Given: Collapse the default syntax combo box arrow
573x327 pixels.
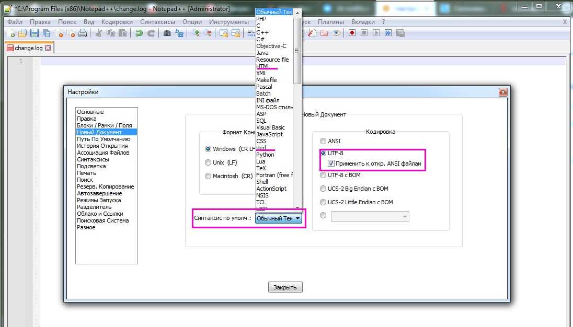Looking at the screenshot, I should click(x=297, y=218).
